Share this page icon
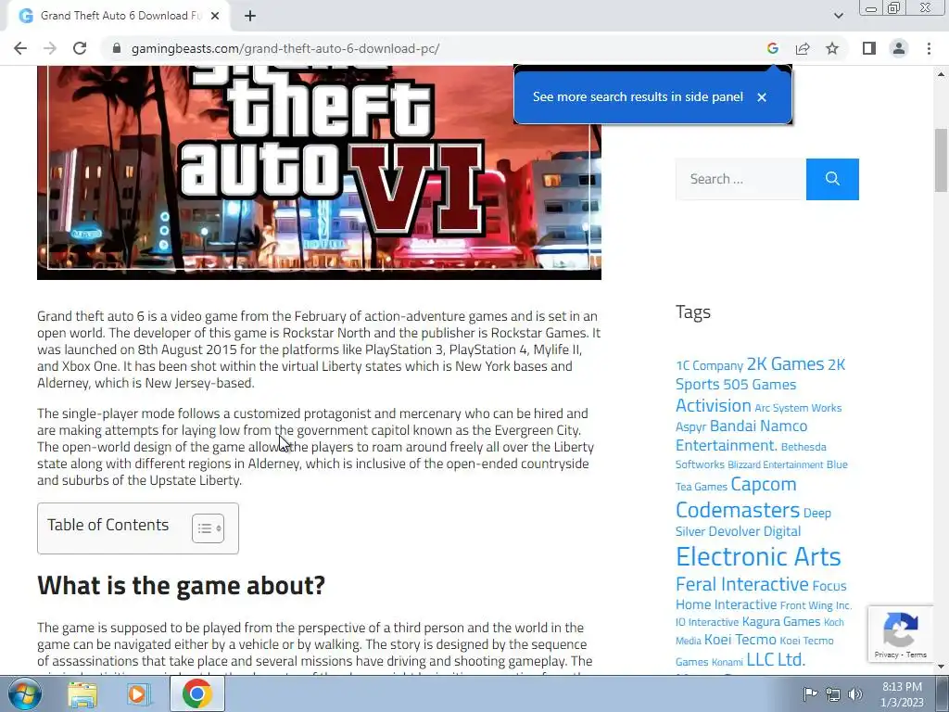 pos(803,48)
